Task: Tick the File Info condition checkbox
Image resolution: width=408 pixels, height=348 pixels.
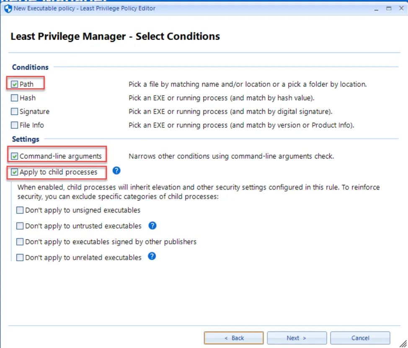Action: (15, 125)
